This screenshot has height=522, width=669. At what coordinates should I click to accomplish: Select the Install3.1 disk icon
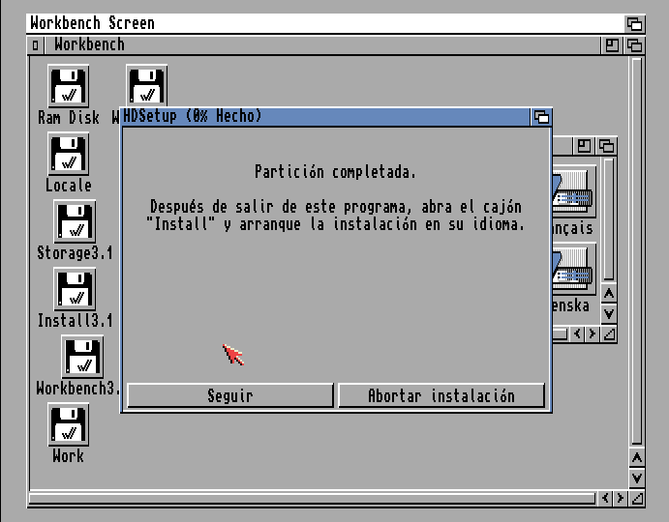(75, 290)
